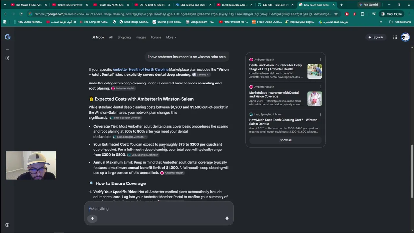This screenshot has width=414, height=233.
Task: Click 'Verify it's you' profile button
Action: [391, 14]
